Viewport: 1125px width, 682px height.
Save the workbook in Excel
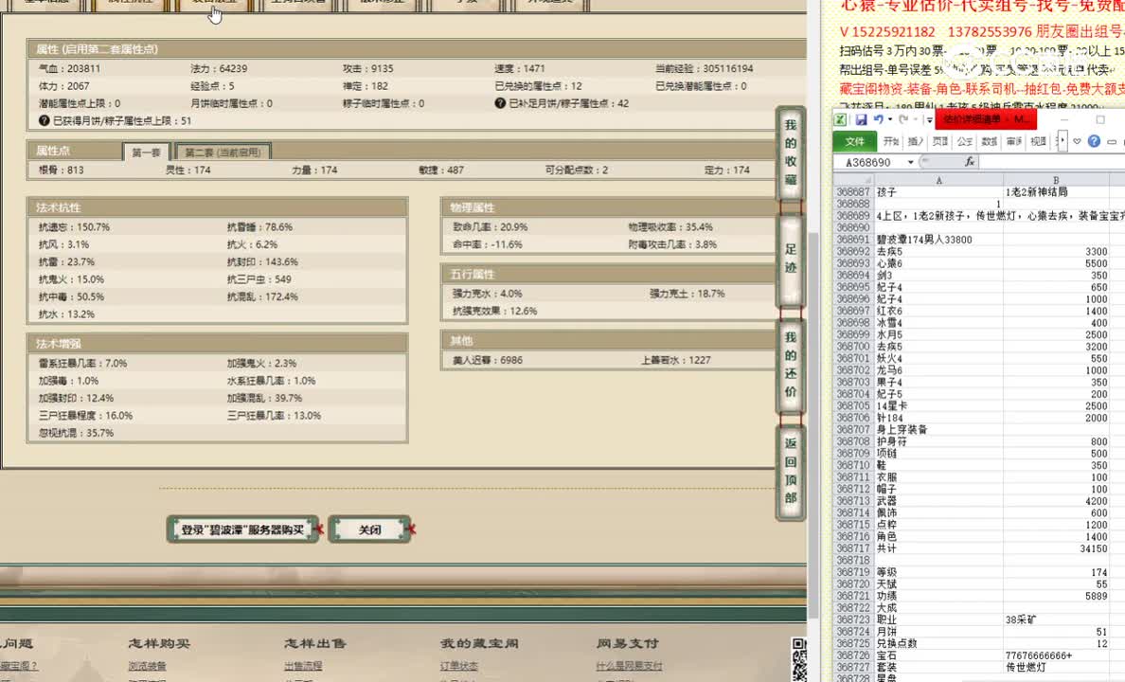click(x=862, y=119)
